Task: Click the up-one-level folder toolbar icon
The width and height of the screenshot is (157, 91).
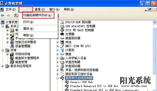Action: [16, 15]
